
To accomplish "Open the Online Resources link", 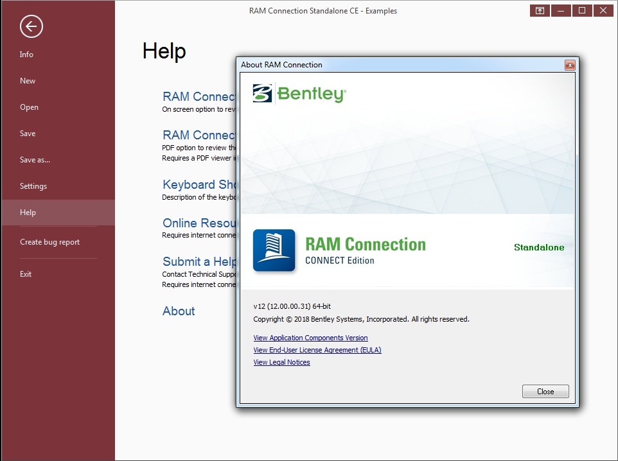I will (x=199, y=223).
